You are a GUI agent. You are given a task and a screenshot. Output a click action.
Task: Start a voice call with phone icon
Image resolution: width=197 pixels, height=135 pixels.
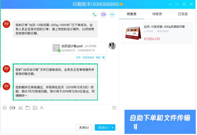coord(94,14)
